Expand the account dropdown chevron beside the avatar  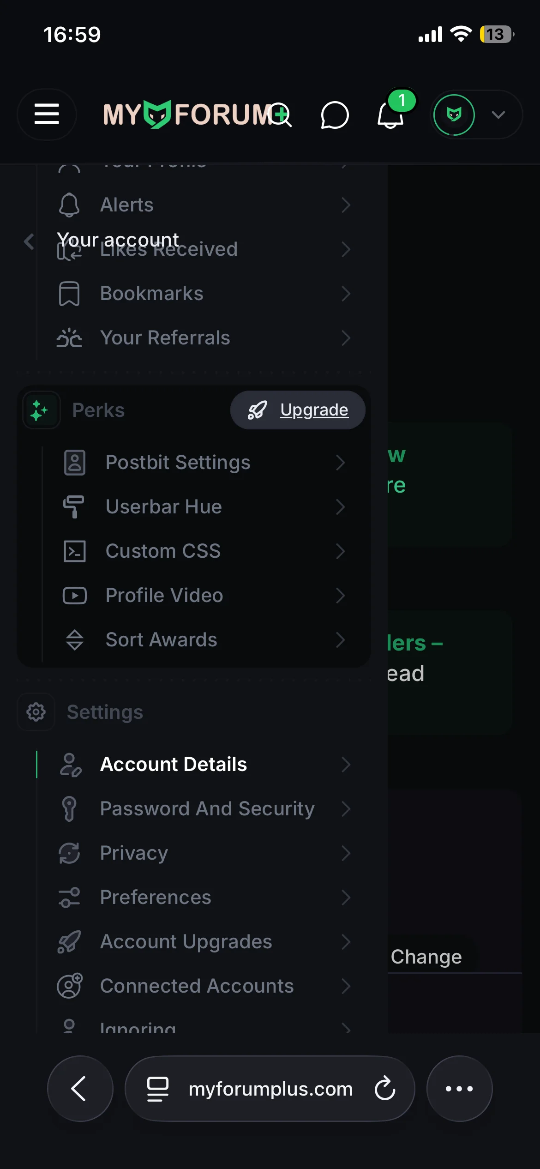(x=498, y=114)
